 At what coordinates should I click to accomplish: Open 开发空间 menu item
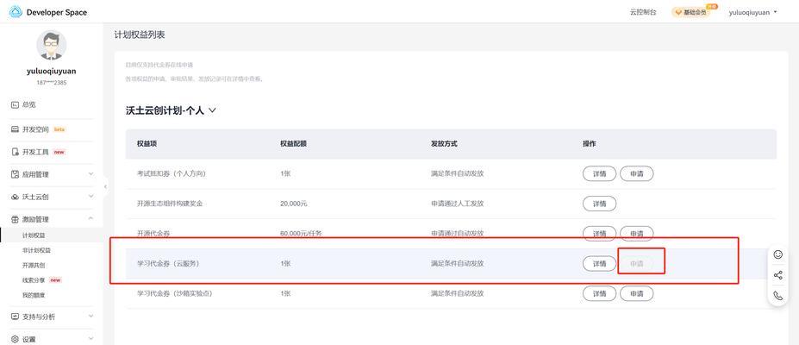(35, 129)
